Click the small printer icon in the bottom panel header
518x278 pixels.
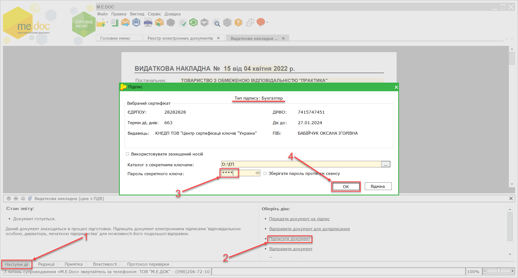pos(16,199)
